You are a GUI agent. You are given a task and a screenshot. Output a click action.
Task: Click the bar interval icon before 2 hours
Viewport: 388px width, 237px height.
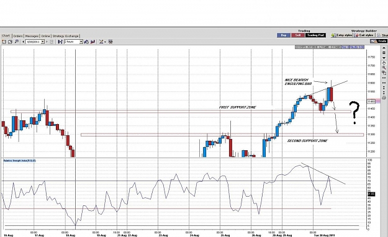(60, 42)
